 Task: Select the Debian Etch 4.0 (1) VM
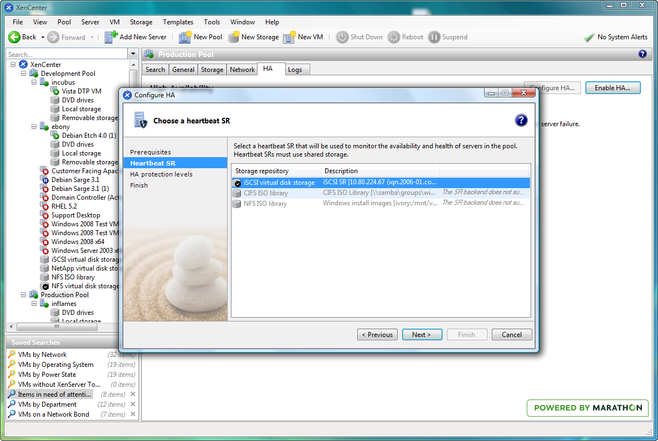tap(89, 136)
